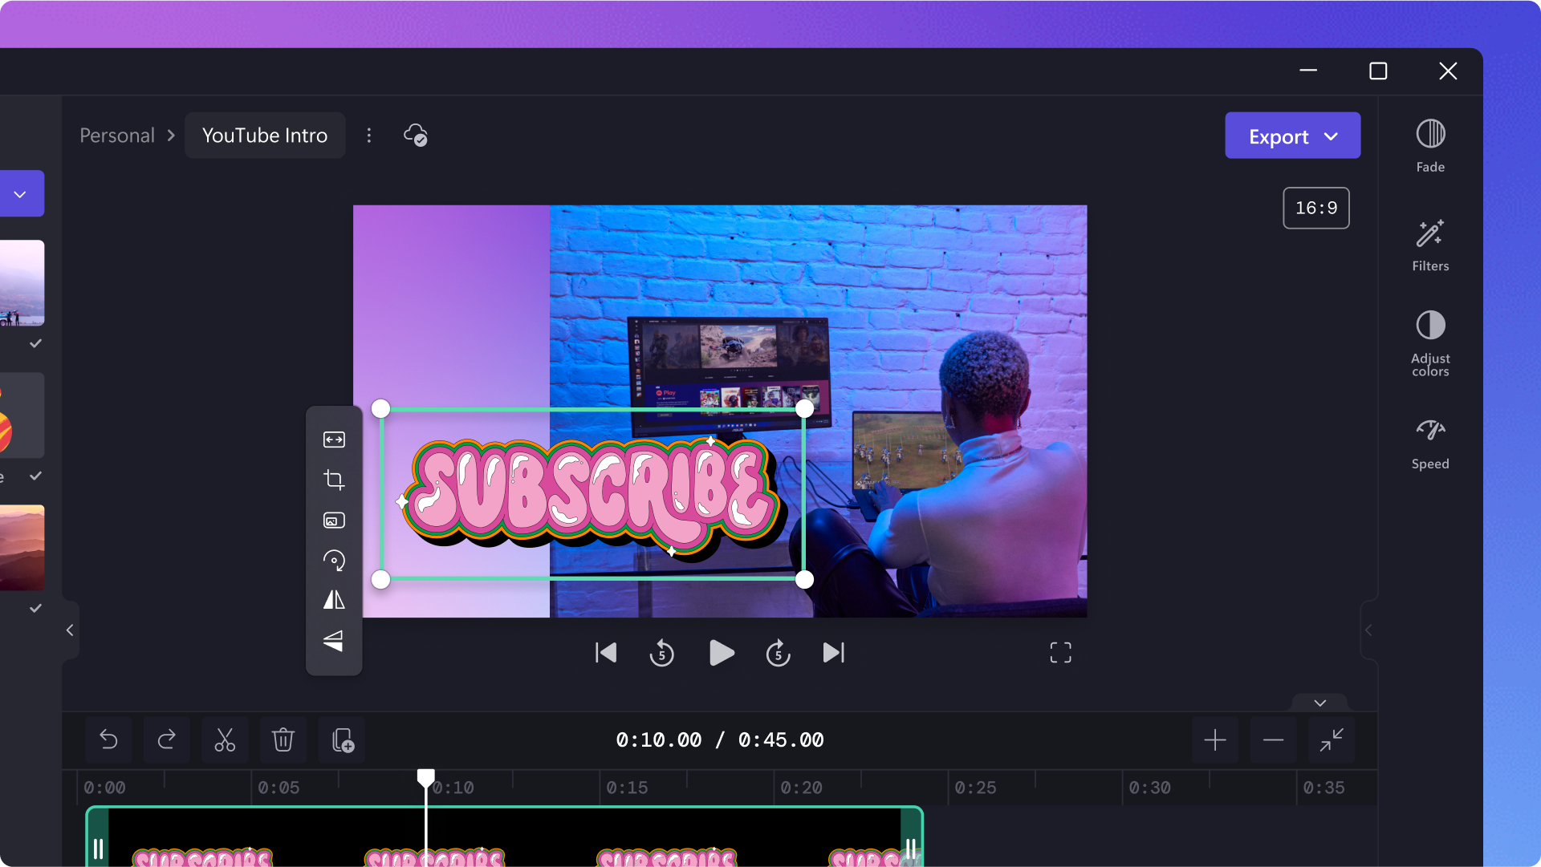Image resolution: width=1541 pixels, height=867 pixels.
Task: Click the three-dot options menu
Action: [369, 136]
